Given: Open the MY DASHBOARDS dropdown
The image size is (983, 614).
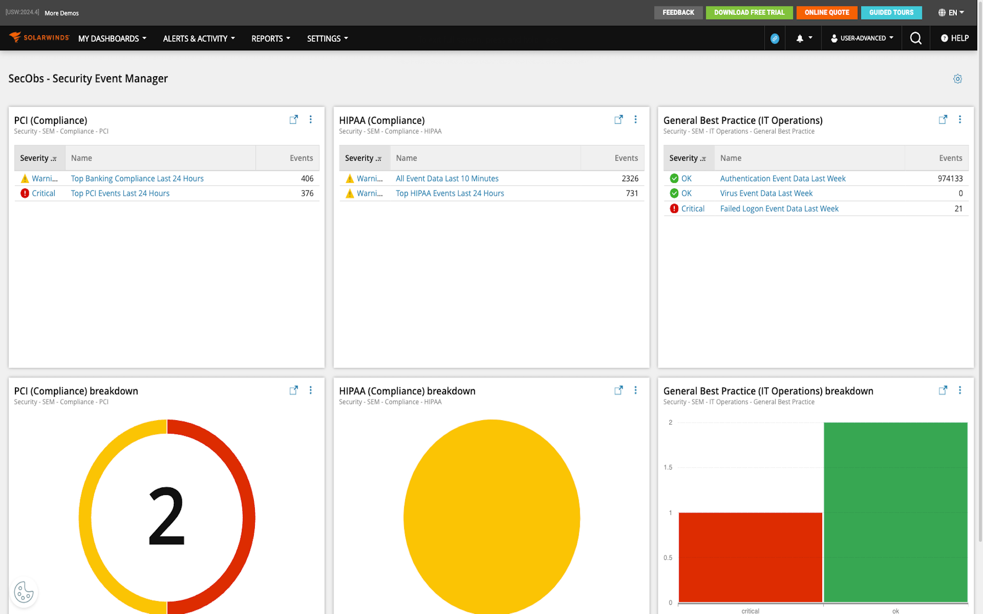Looking at the screenshot, I should [112, 38].
